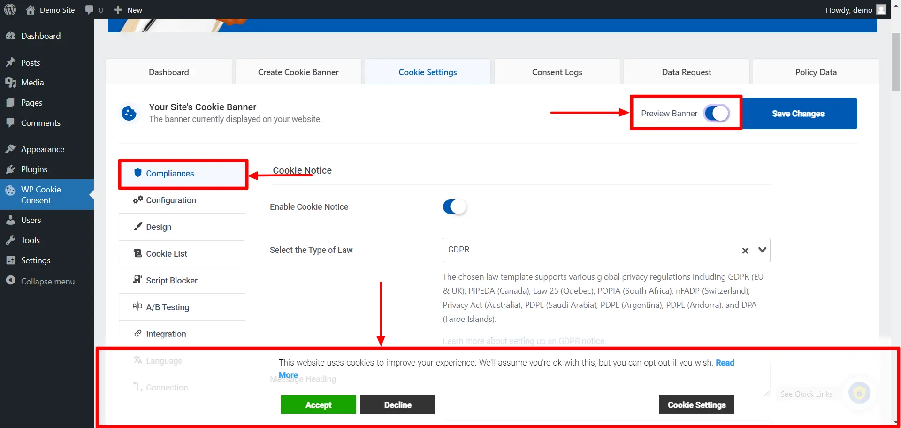The width and height of the screenshot is (901, 428).
Task: Open Appearance in the sidebar
Action: click(x=42, y=149)
